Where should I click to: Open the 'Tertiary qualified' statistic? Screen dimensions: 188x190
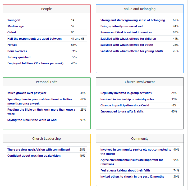coord(19,57)
